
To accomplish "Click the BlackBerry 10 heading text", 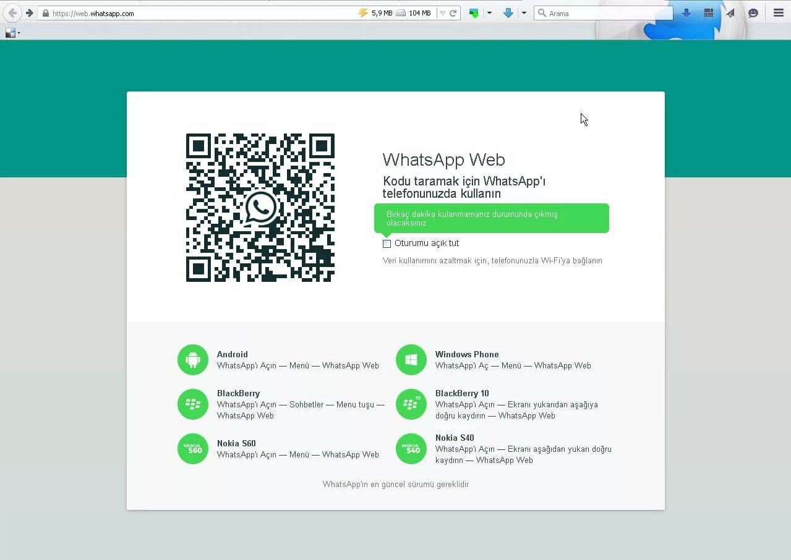I will click(462, 393).
